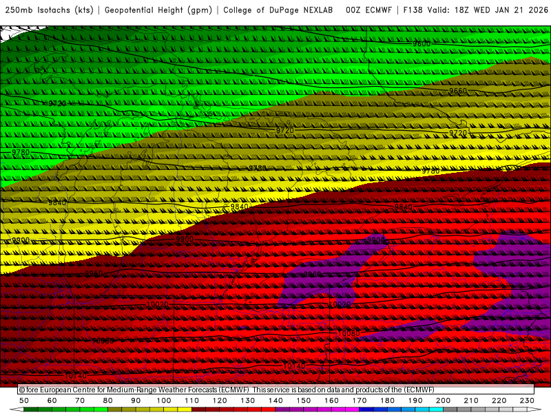The image size is (551, 413).
Task: Click the 210 value on the color scale
Action: 471,401
